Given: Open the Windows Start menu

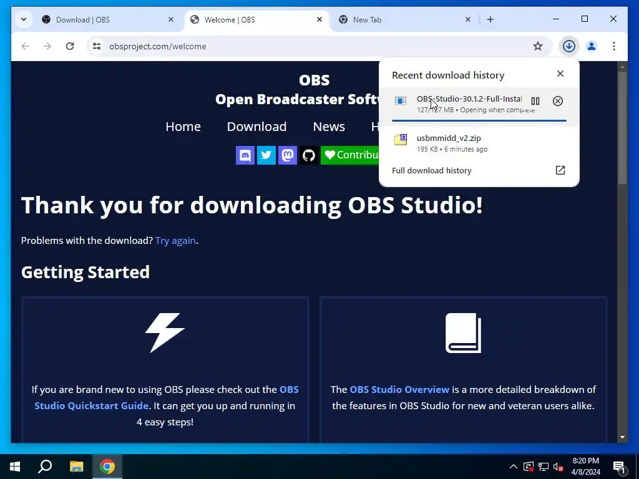Looking at the screenshot, I should pos(15,467).
